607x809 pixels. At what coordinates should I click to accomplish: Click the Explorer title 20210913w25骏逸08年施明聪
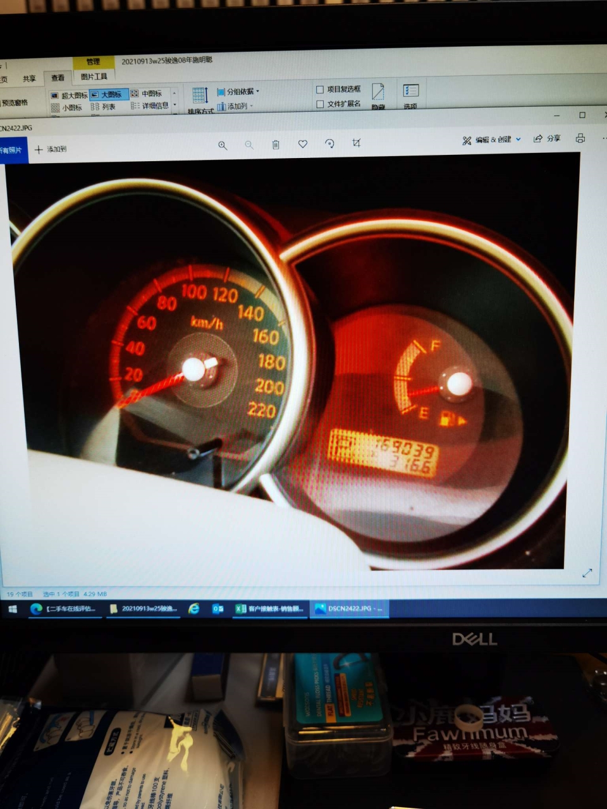(167, 61)
